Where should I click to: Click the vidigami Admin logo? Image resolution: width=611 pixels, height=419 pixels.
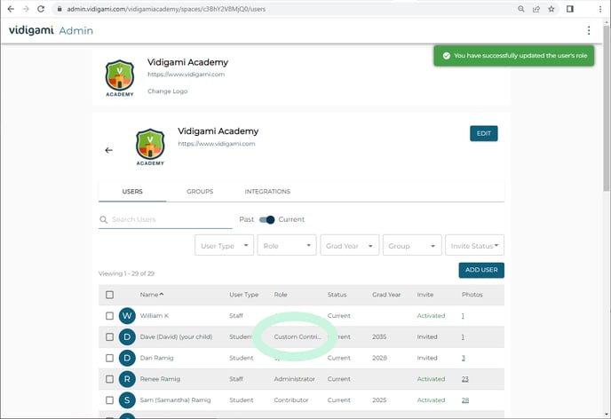51,30
